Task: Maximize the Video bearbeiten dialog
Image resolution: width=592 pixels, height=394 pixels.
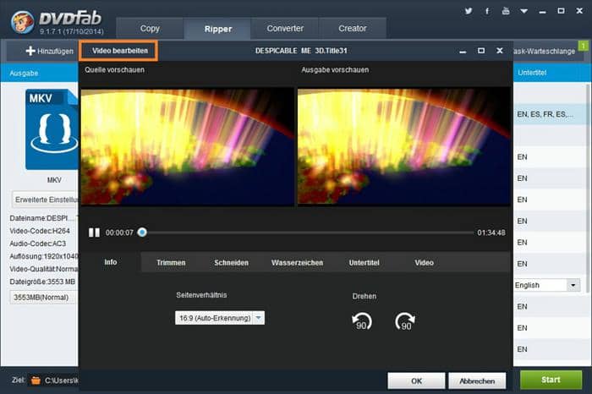Action: tap(481, 51)
